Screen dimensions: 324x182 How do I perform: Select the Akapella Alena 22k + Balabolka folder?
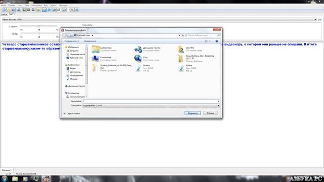click(196, 59)
